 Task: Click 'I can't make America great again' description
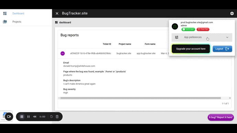click(79, 84)
